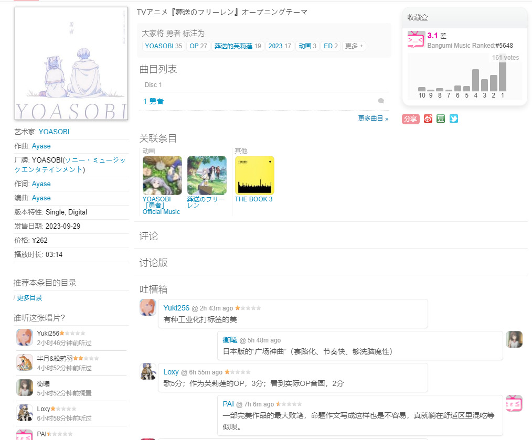Screen dimensions: 532x440
Task: Click the rating bar for score 4
Action: pos(476,80)
